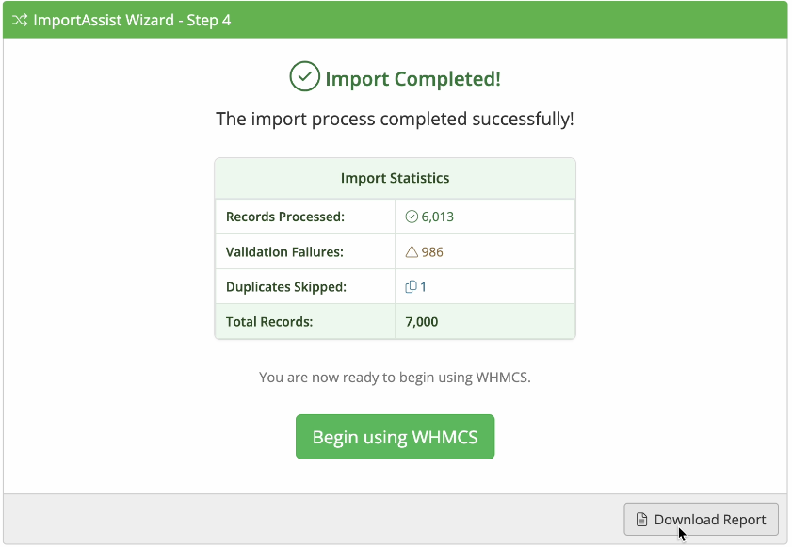Screen dimensions: 792x547
Task: Click the Validation Failures label
Action: coord(284,252)
